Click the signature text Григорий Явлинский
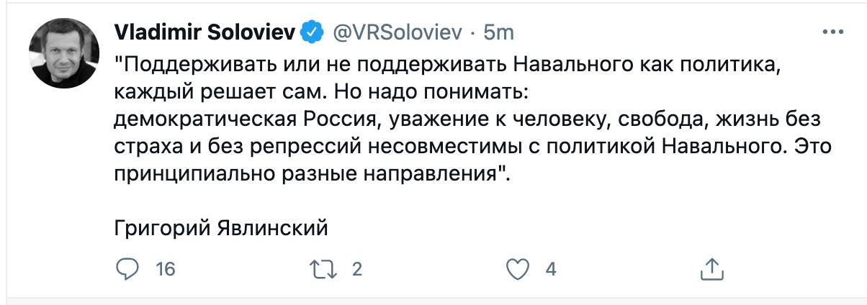 [x=221, y=229]
